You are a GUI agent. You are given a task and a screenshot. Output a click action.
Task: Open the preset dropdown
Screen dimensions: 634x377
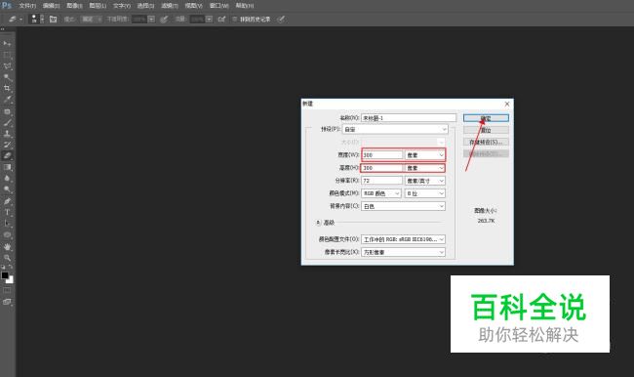click(395, 130)
